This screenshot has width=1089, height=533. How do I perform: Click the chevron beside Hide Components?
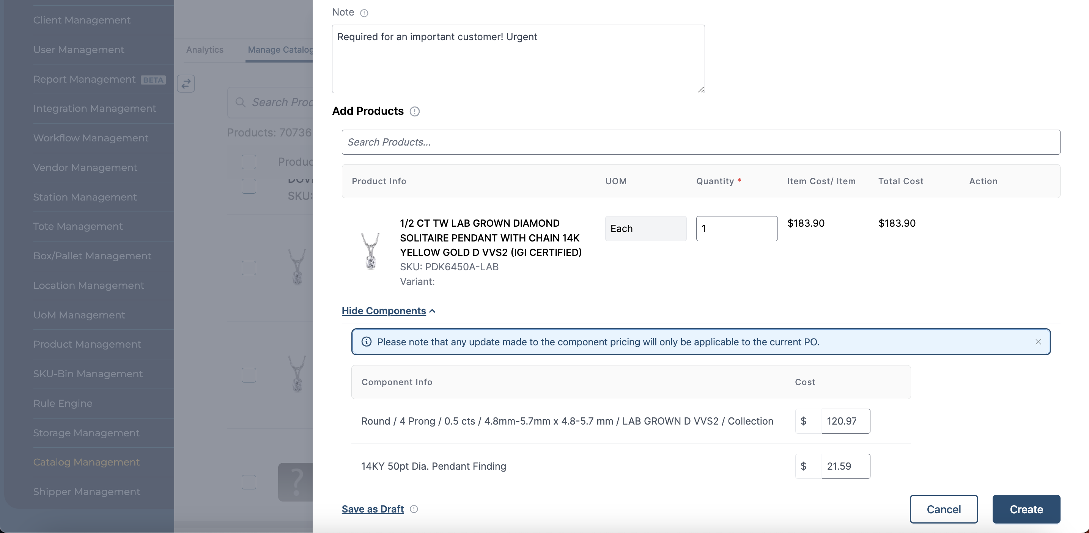point(432,311)
